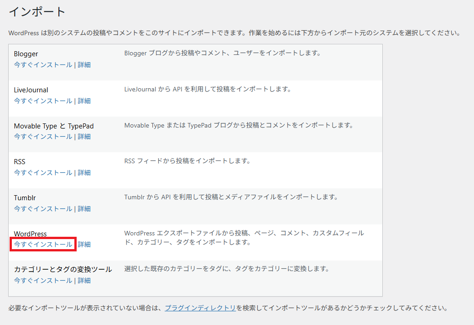
Task: Install the LiveJournal importer now
Action: [43, 101]
